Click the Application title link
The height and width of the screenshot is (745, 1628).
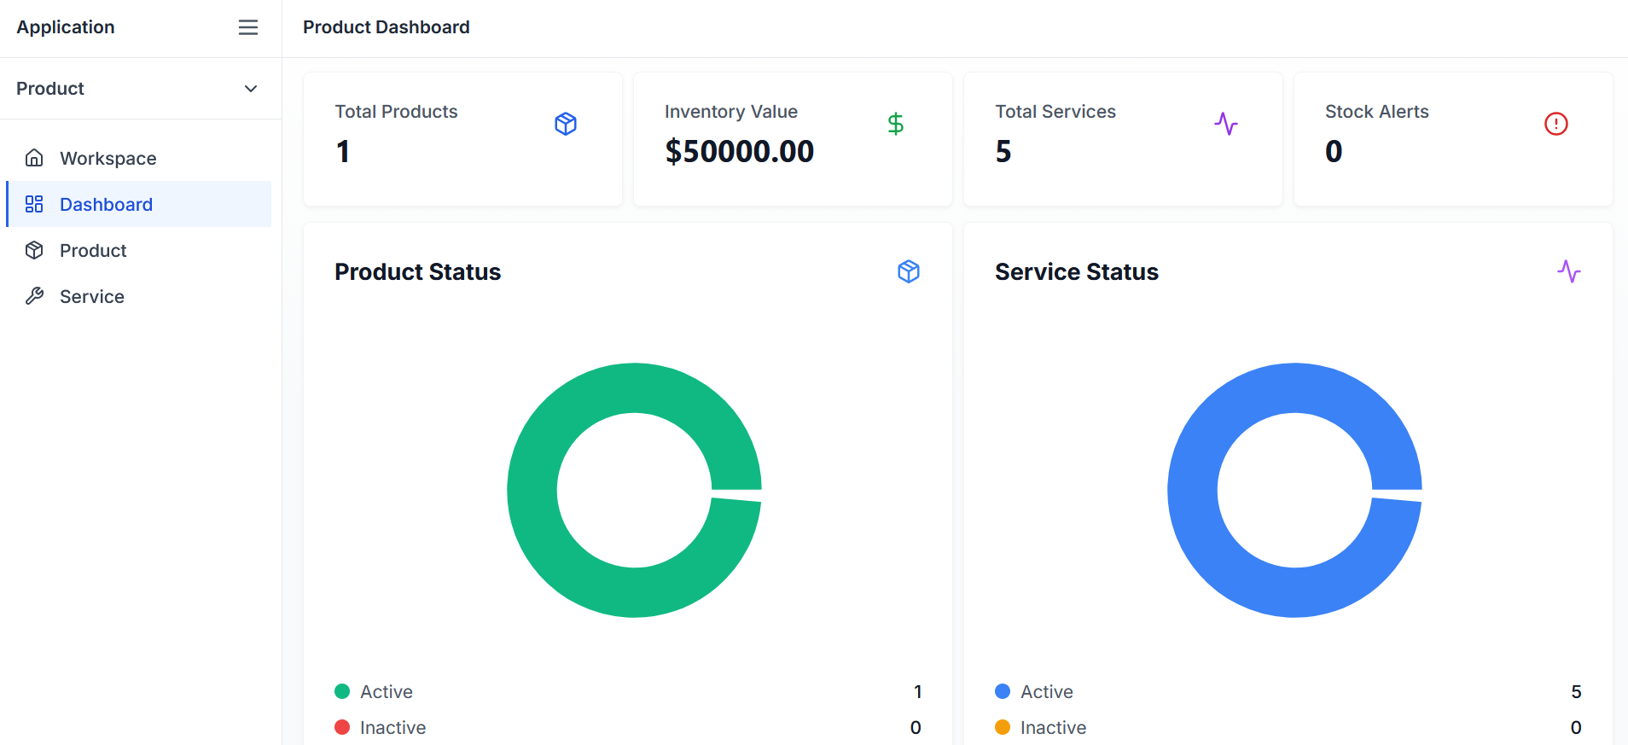66,27
